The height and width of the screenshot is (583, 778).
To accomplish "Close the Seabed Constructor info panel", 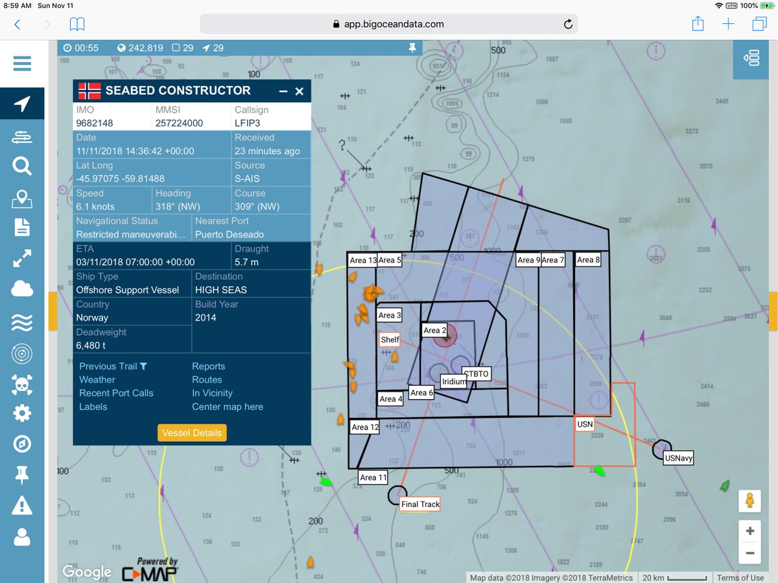I will (300, 91).
